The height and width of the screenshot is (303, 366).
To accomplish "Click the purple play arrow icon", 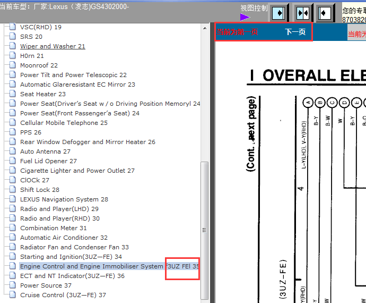I will click(245, 17).
